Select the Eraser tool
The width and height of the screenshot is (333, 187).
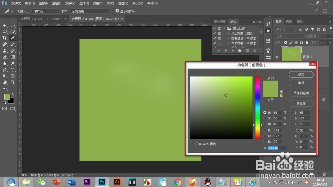coord(4,57)
